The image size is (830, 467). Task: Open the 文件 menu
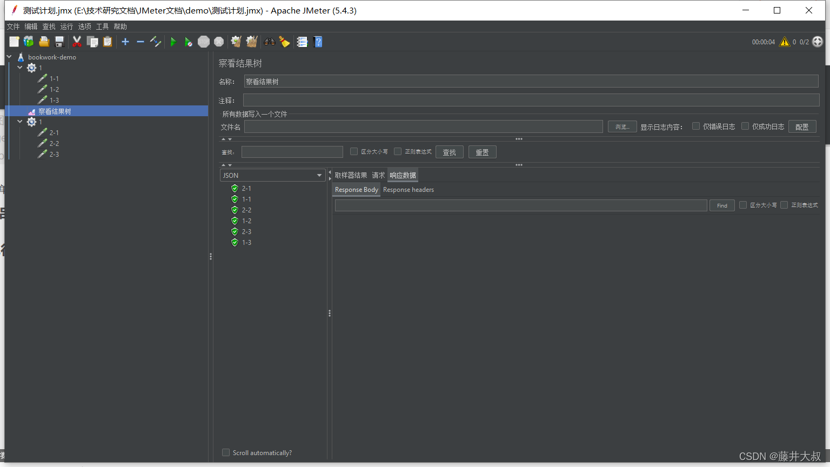pyautogui.click(x=13, y=26)
